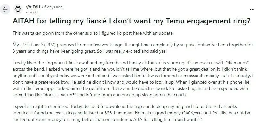Click the '6 days ago' timestamp

click(x=53, y=7)
